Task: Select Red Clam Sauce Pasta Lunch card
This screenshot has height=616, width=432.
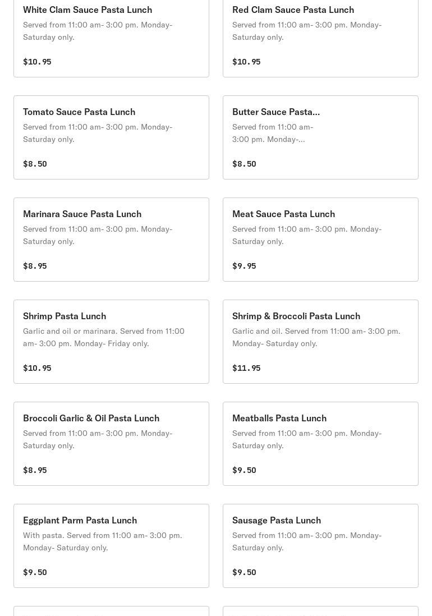Action: point(320,38)
